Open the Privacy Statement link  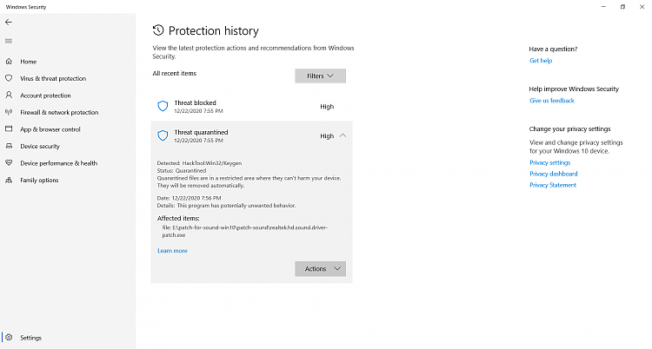[553, 185]
